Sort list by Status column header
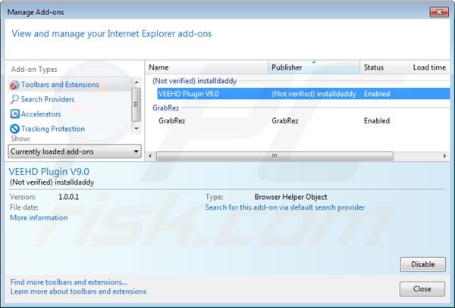Screen dimensions: 455x308 tap(384, 67)
